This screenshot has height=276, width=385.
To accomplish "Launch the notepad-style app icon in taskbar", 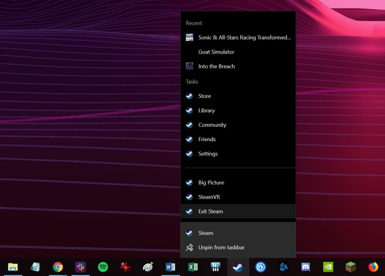I will click(x=35, y=267).
